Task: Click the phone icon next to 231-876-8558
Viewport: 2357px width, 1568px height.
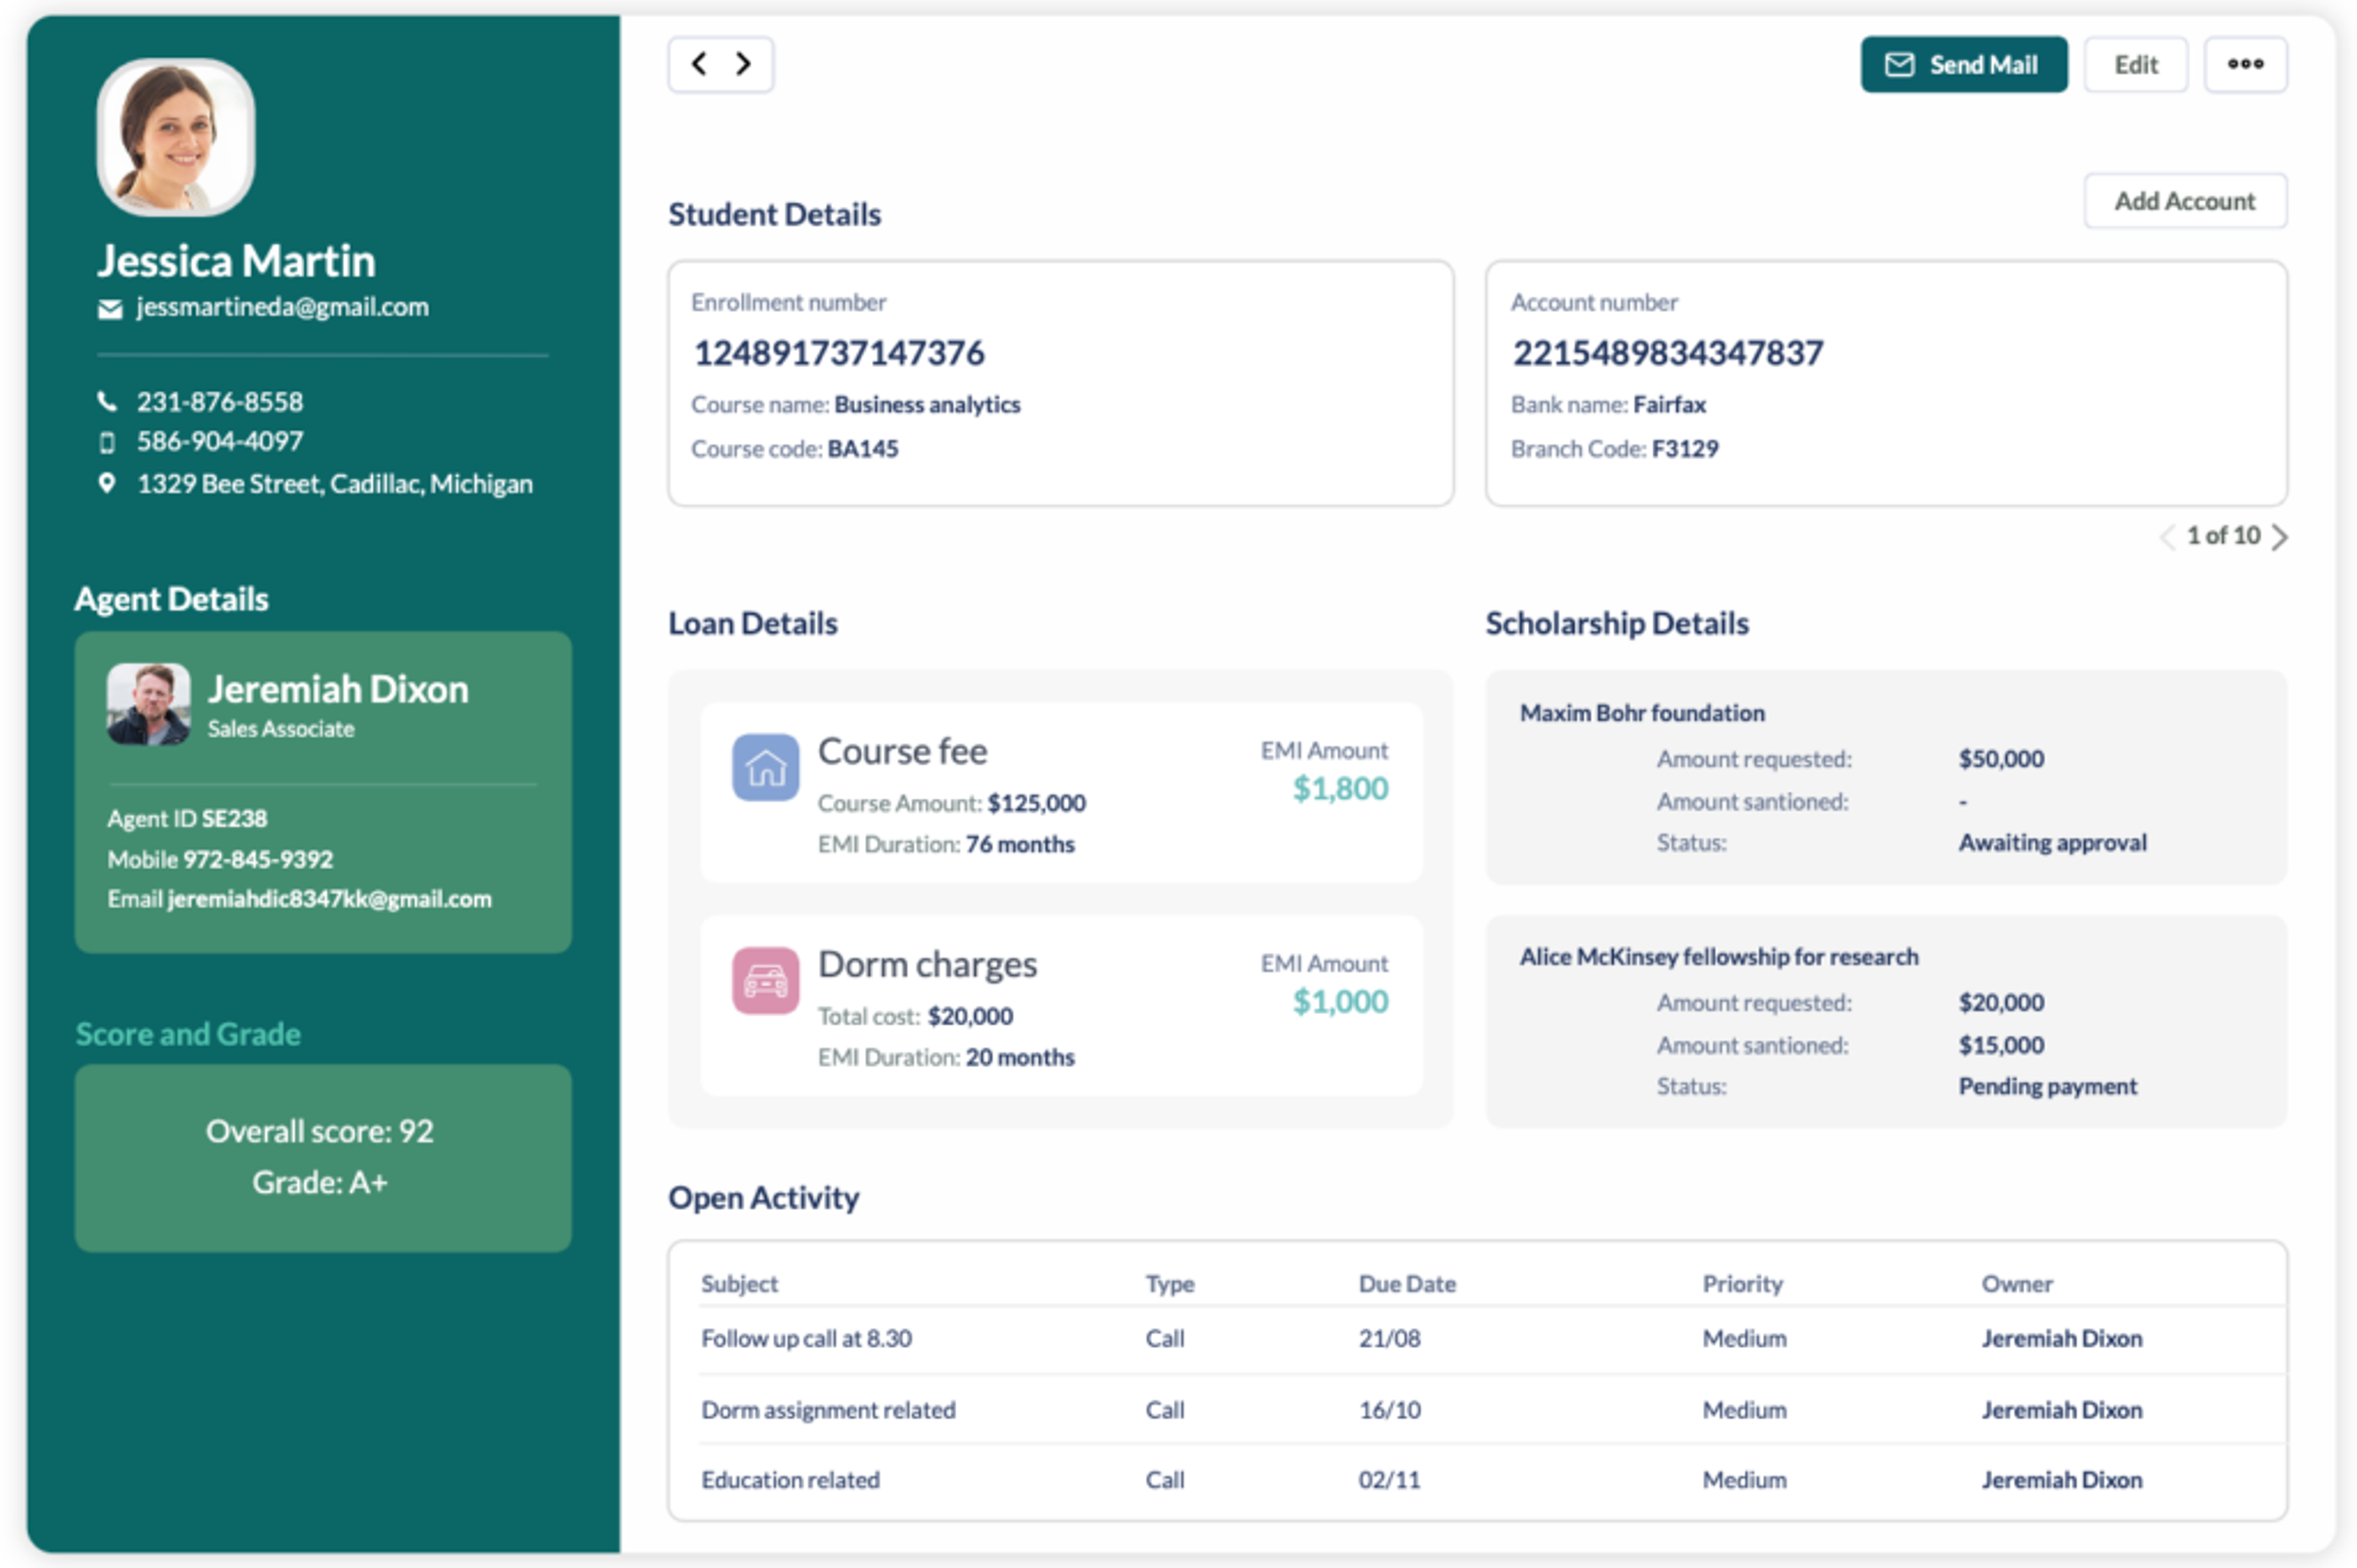Action: 107,402
